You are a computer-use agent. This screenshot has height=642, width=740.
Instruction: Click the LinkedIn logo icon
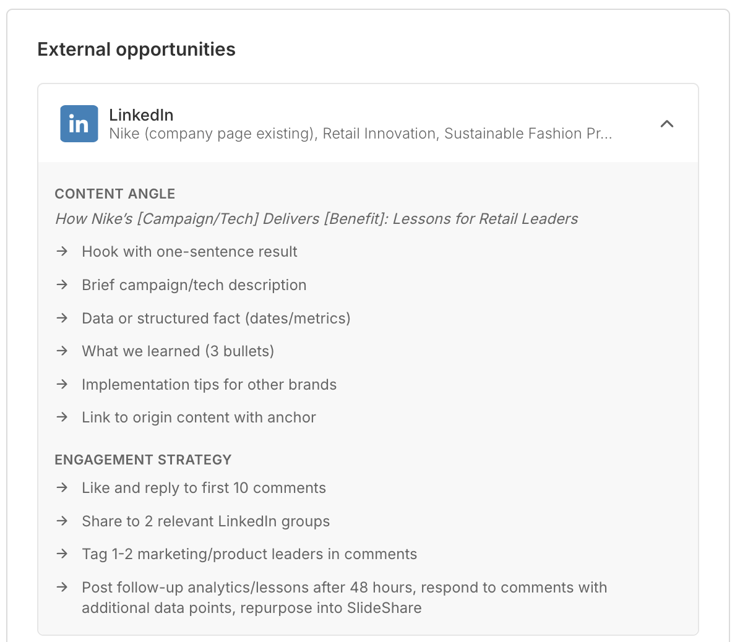79,124
